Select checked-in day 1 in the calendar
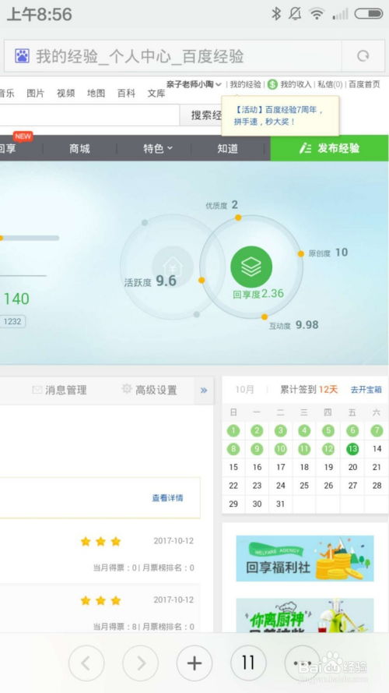 coord(233,430)
